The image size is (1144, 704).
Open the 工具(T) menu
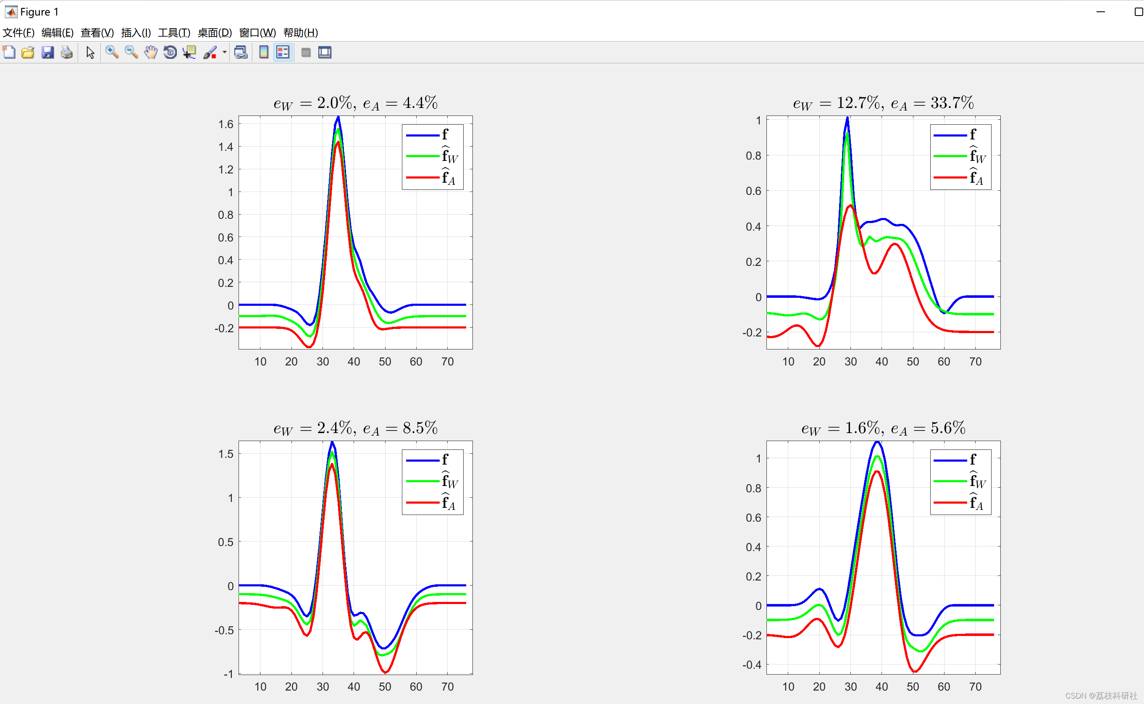click(174, 33)
